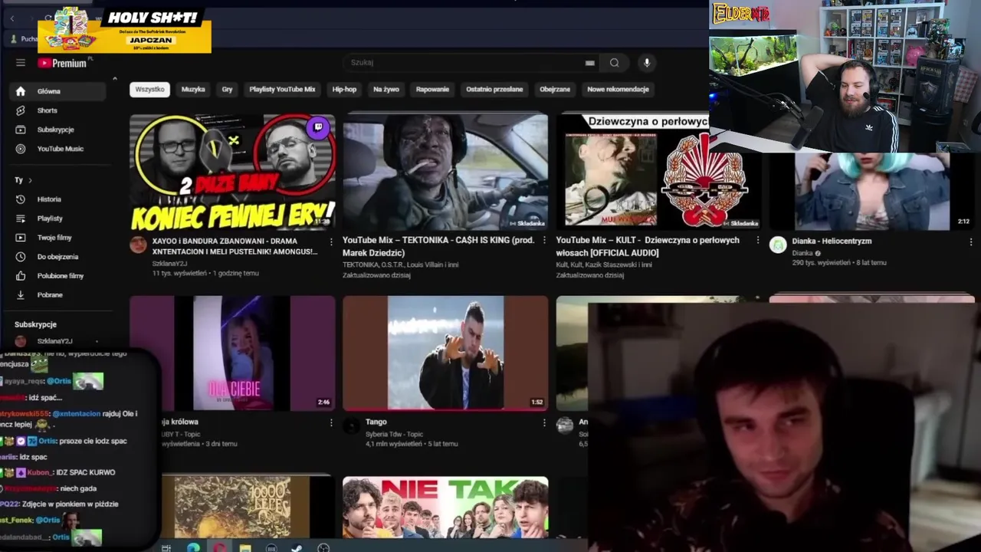Screen dimensions: 981x552
Task: Open options menu for Dianka - Heliocentryzm
Action: tap(971, 242)
